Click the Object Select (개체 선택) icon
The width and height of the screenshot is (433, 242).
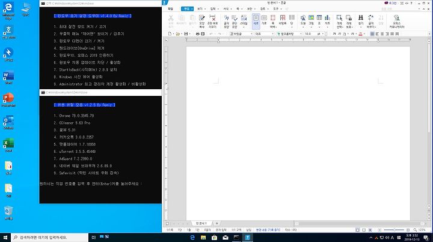339,22
